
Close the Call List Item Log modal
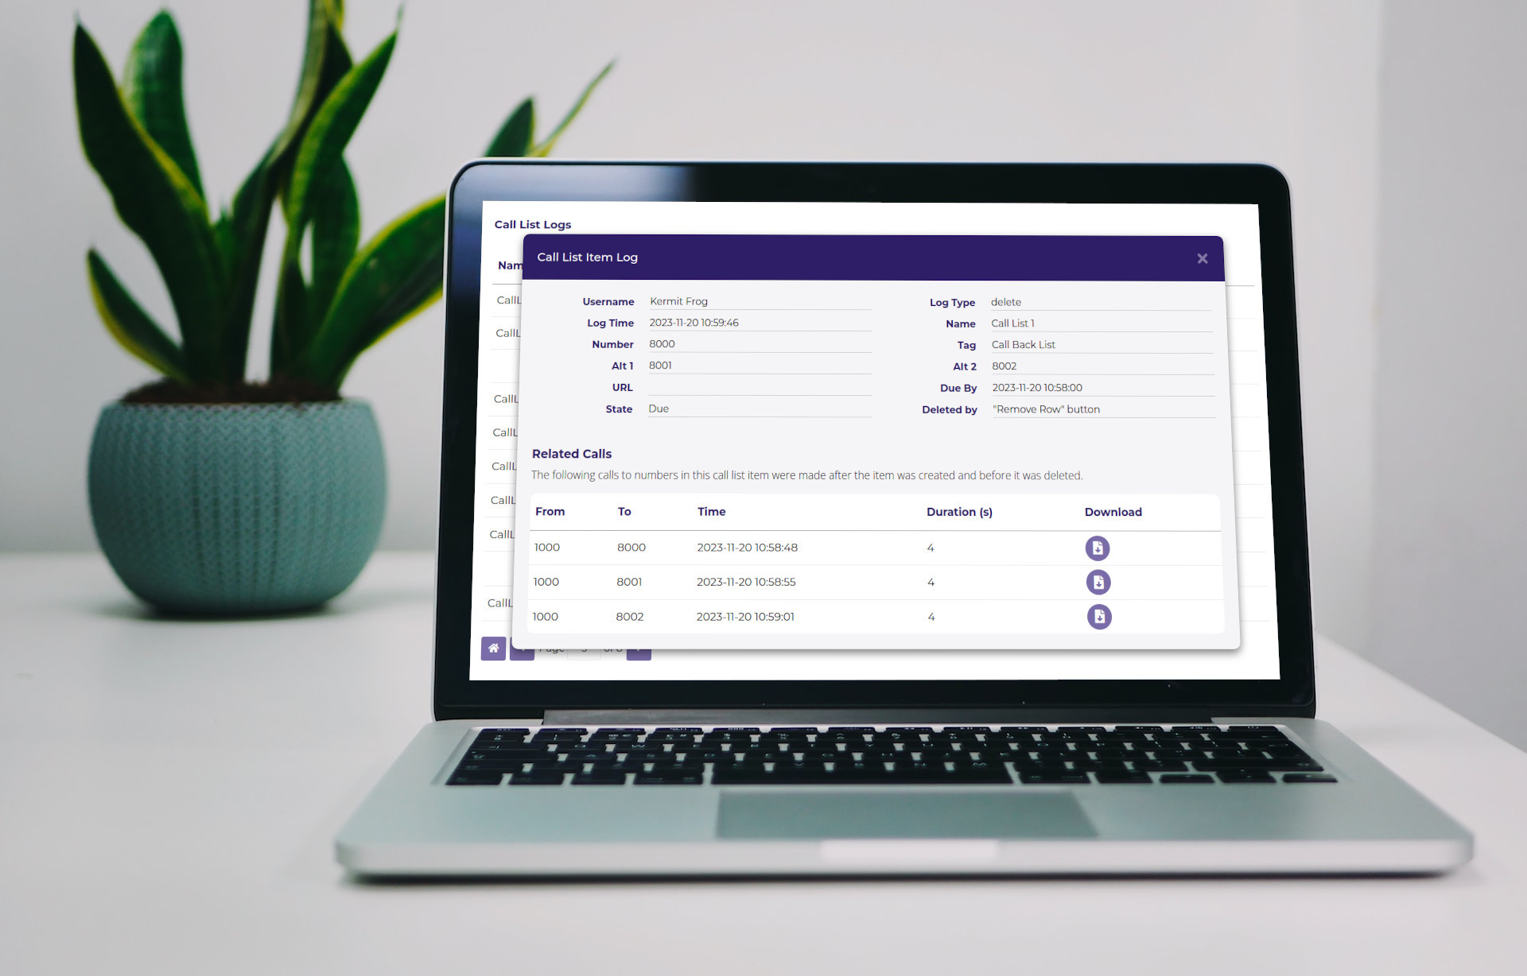(1202, 258)
